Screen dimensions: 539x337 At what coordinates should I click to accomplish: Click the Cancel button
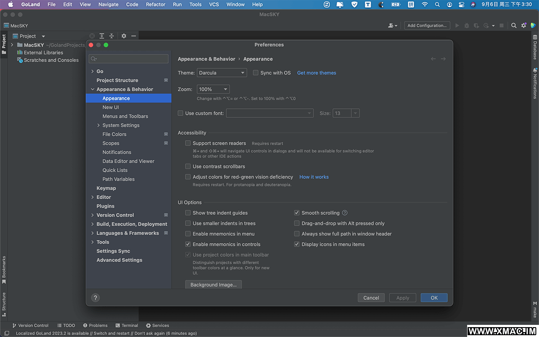coord(371,297)
